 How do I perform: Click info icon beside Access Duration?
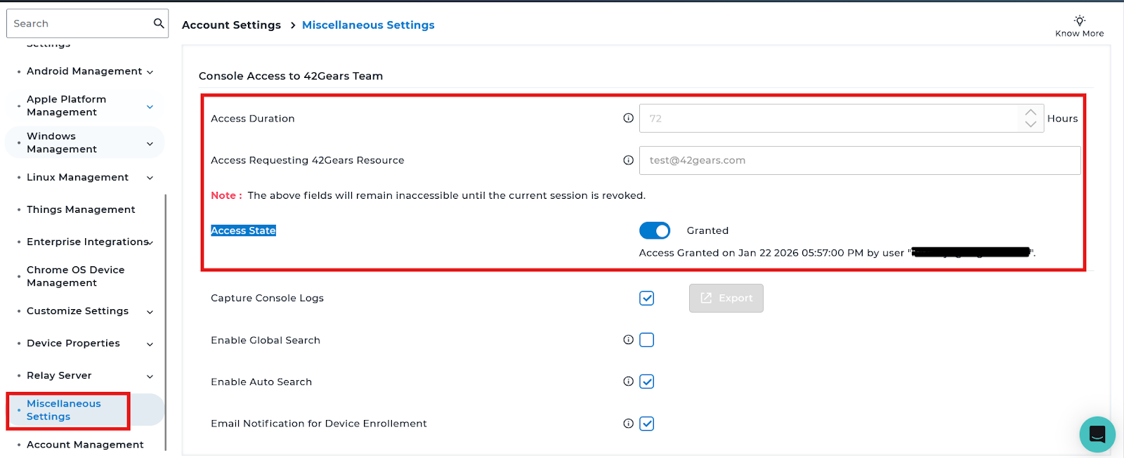click(x=628, y=118)
